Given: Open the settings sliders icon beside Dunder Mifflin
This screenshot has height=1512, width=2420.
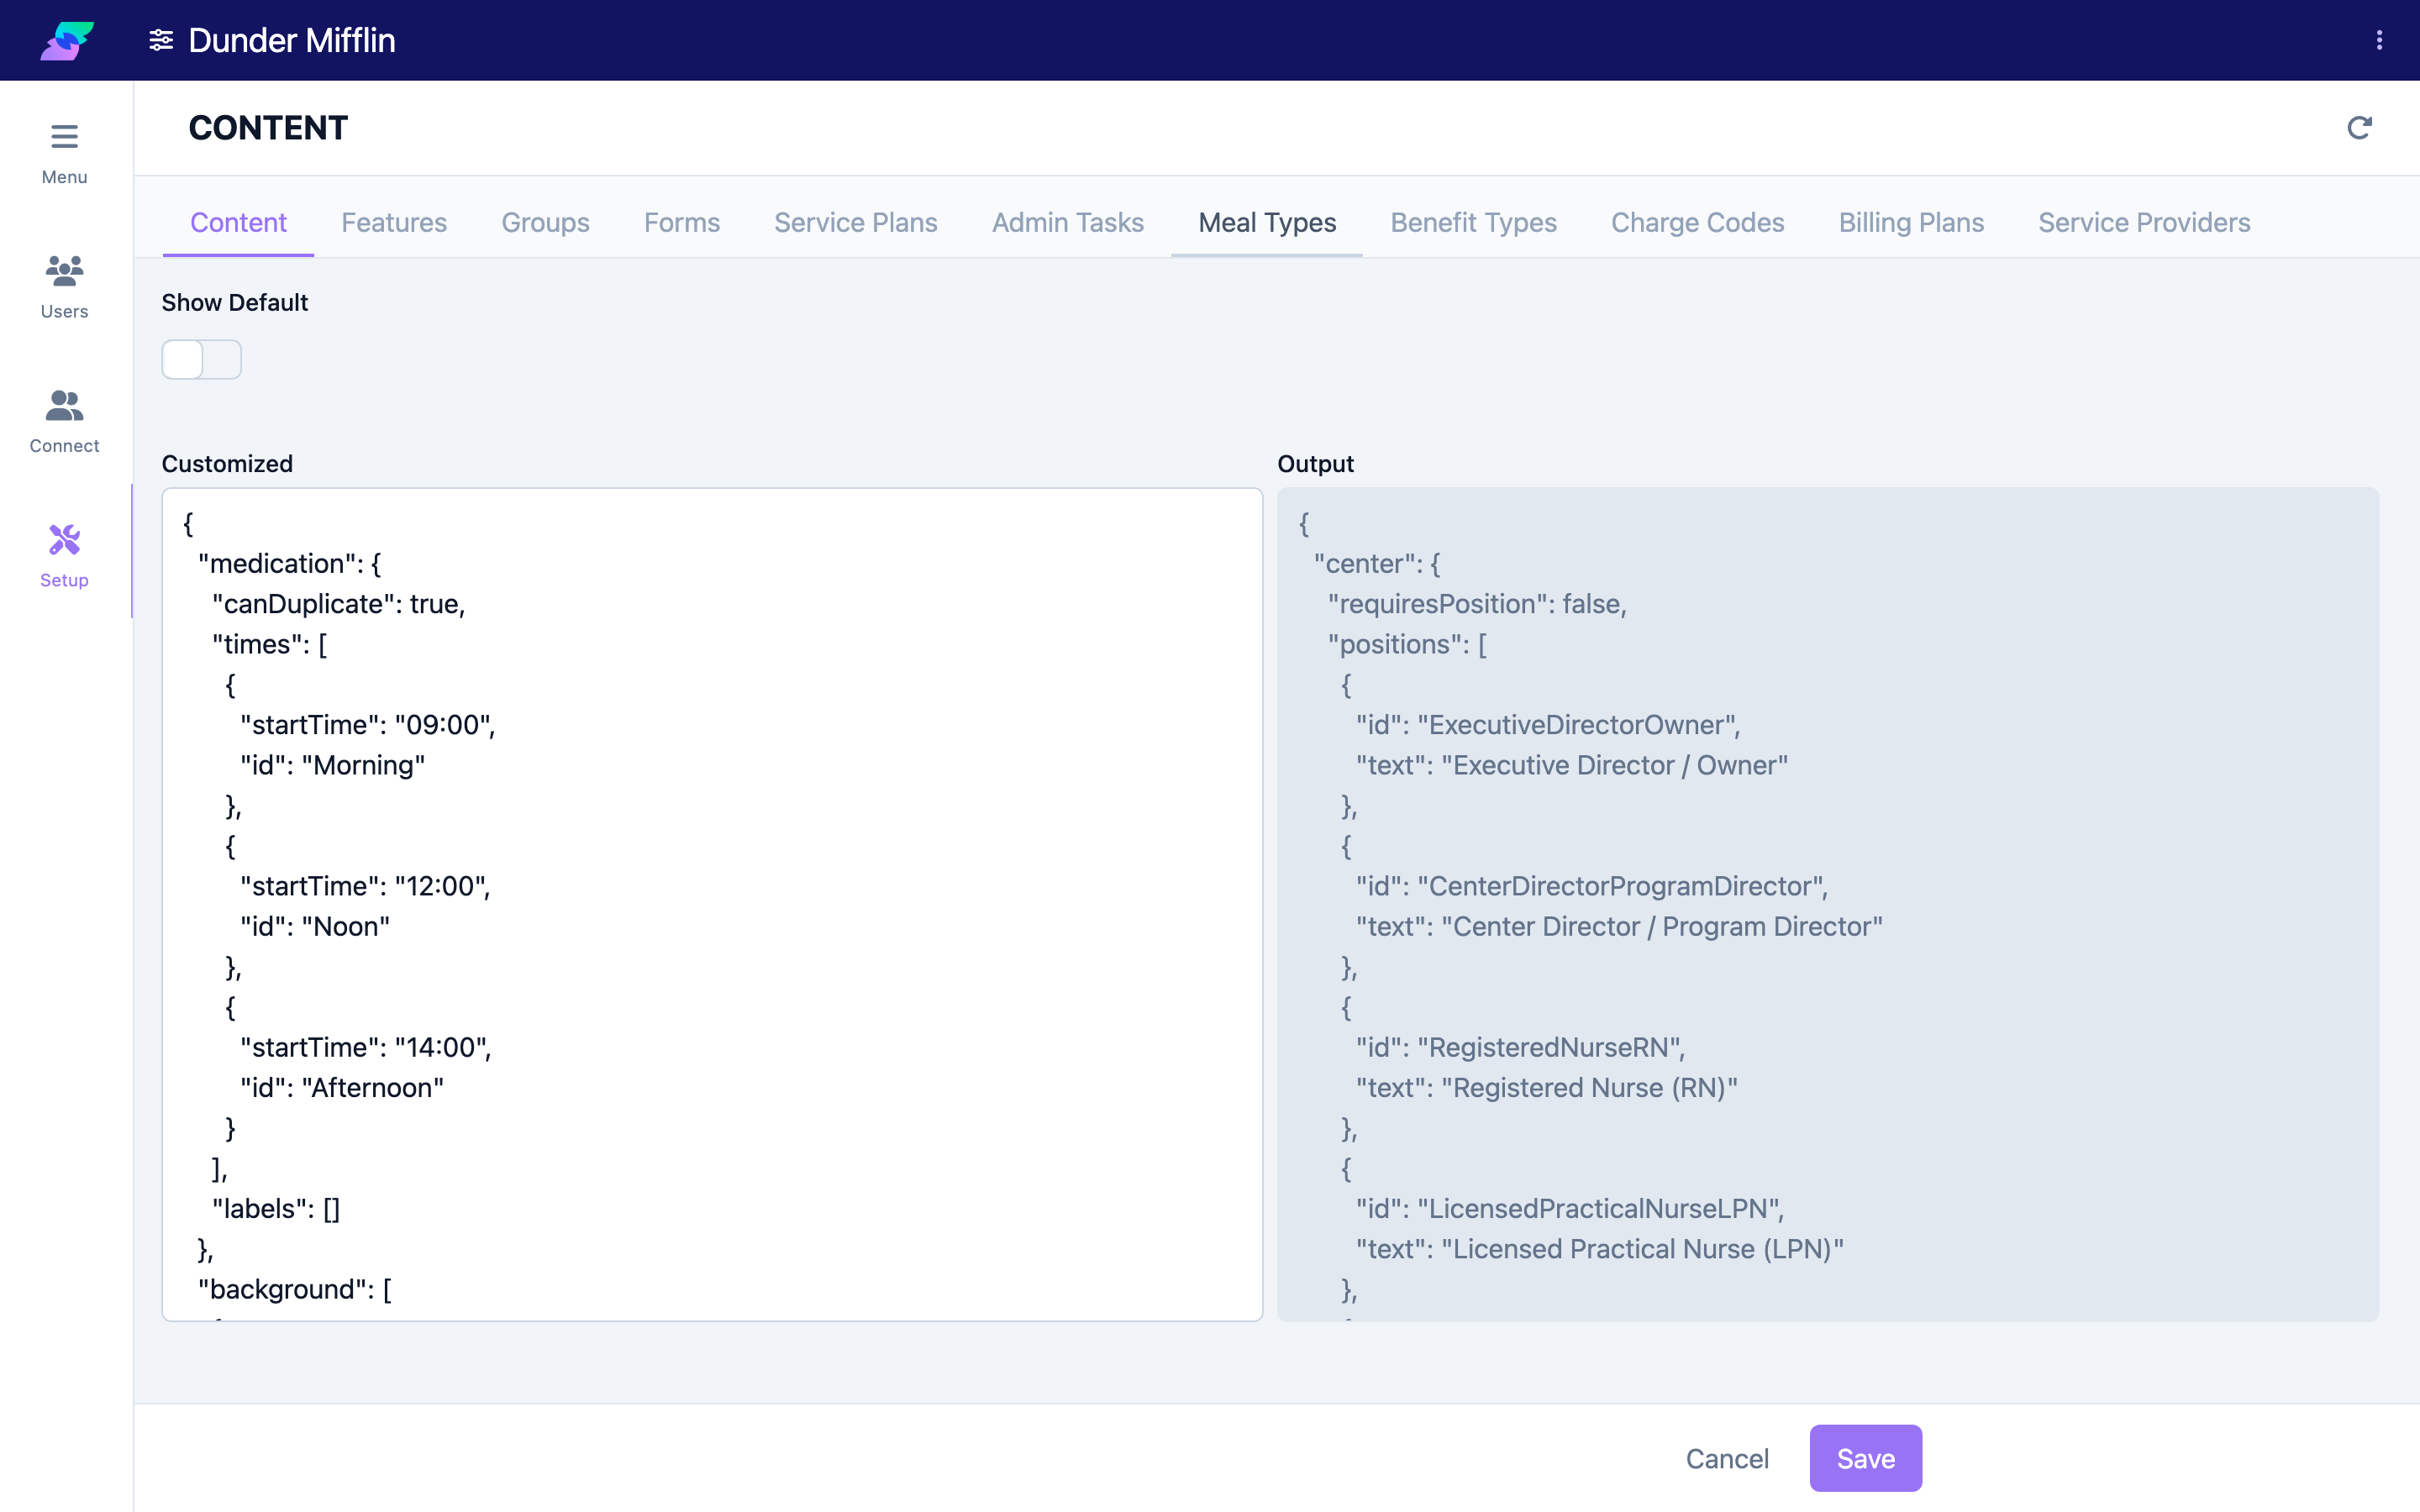Looking at the screenshot, I should [161, 40].
